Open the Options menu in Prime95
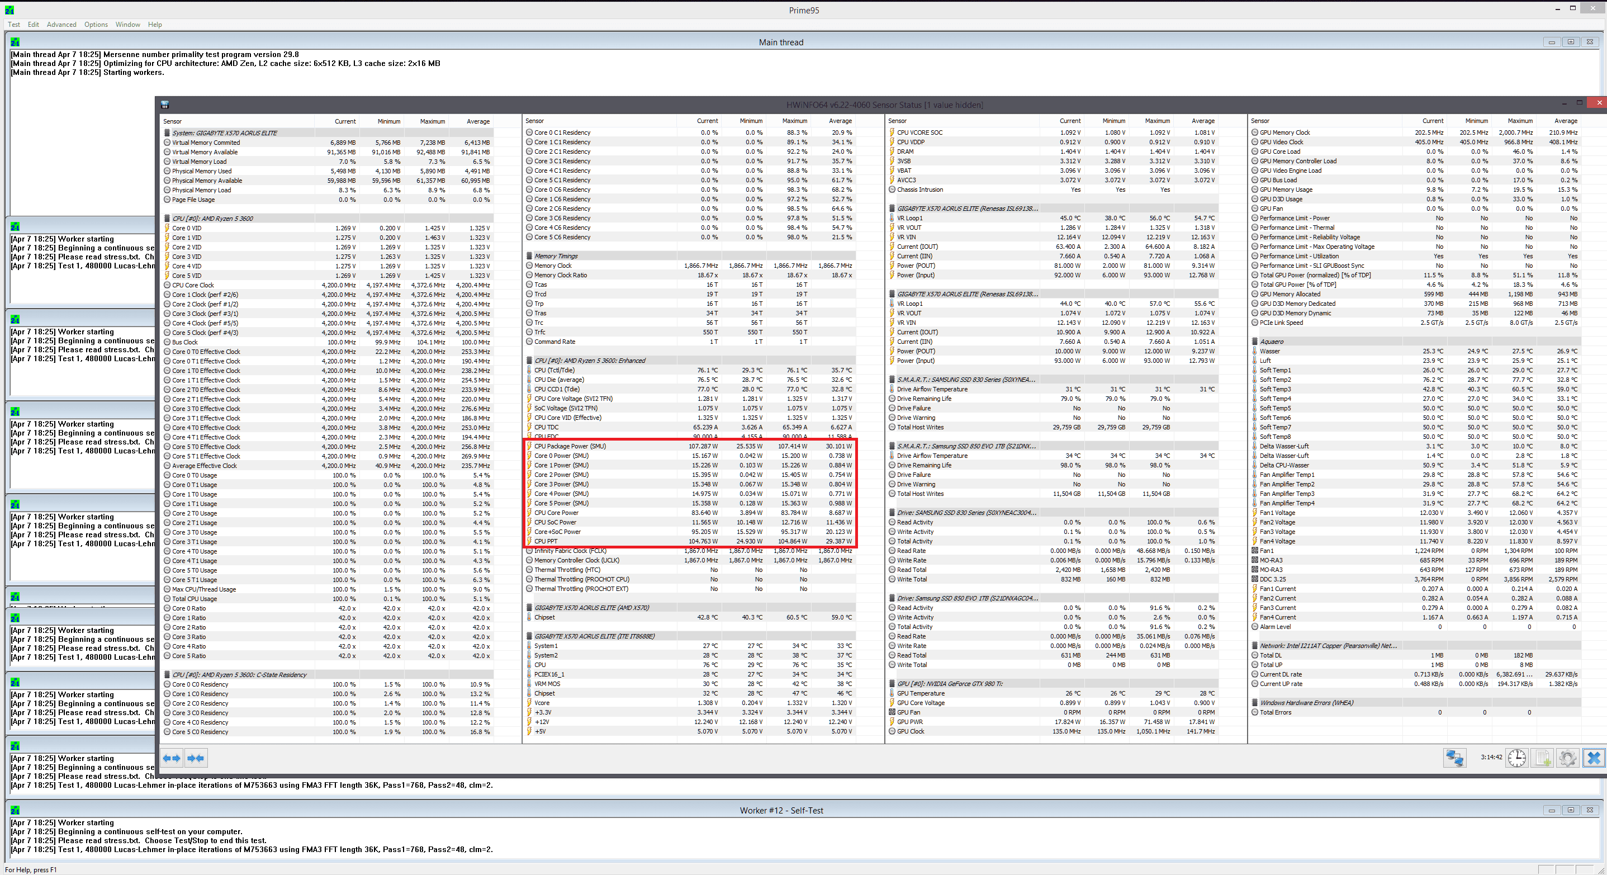Screen dimensions: 1607x875 96,25
